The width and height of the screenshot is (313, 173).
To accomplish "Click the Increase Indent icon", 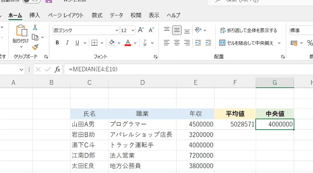I will 208,43.
